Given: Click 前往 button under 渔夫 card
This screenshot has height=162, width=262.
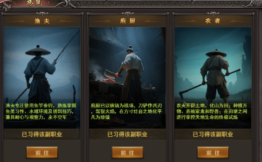Looking at the screenshot, I should click(x=42, y=152).
